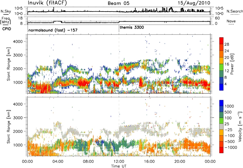Image resolution: width=243 pixels, height=168 pixels.
Task: Click the 4000 km tick on power panel
Action: (18, 42)
